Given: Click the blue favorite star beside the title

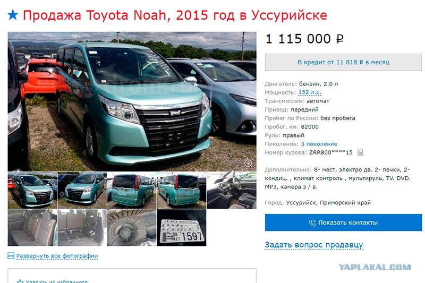Looking at the screenshot, I should [x=13, y=15].
